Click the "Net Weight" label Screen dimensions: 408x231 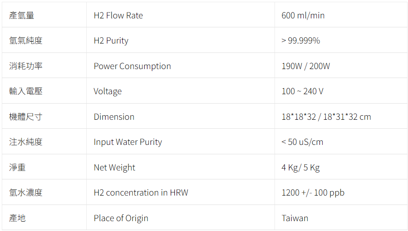coord(114,167)
